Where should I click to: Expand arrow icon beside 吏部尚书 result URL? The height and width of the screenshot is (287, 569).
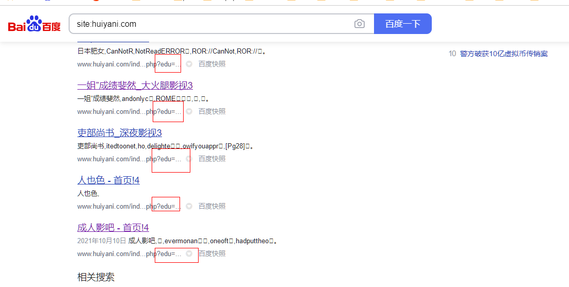(189, 159)
